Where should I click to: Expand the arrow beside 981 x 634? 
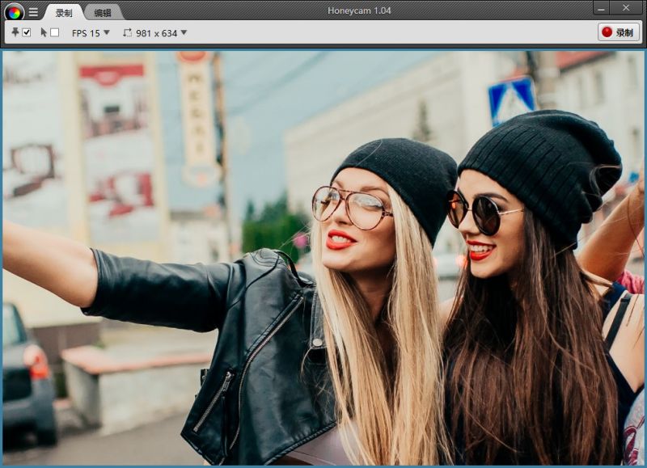[x=184, y=33]
